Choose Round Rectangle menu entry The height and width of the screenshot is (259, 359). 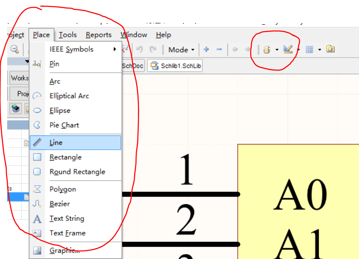(x=75, y=172)
